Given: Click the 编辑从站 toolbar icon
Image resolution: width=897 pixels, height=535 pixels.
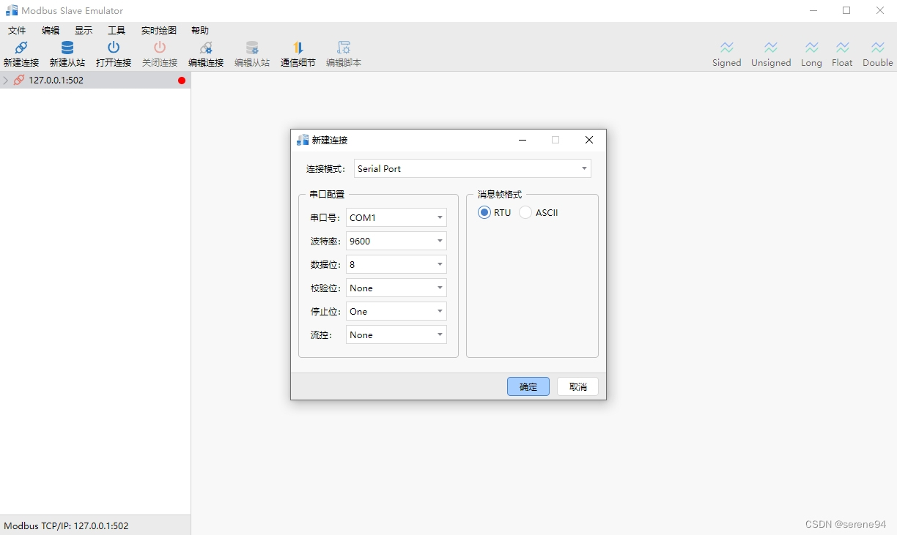Looking at the screenshot, I should click(x=252, y=48).
